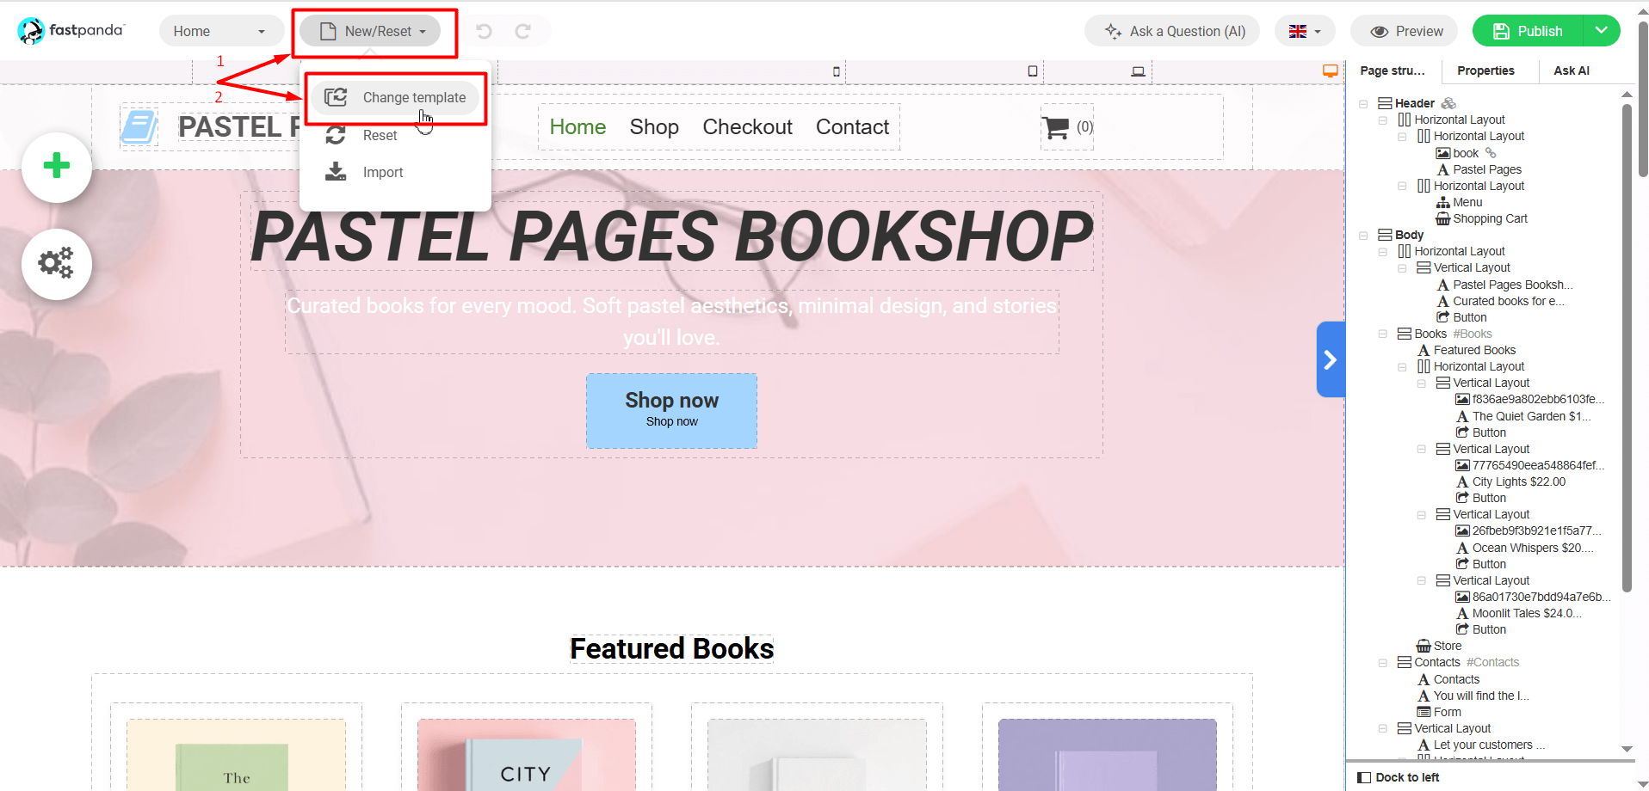1649x791 pixels.
Task: Select Import from the dropdown menu
Action: 382,173
